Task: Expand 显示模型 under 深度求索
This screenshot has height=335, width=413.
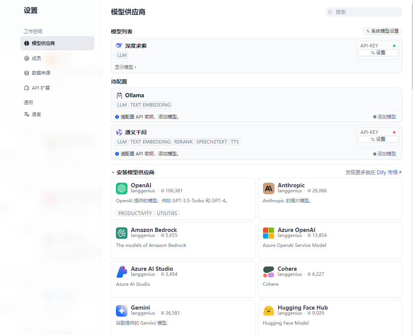Action: [126, 67]
